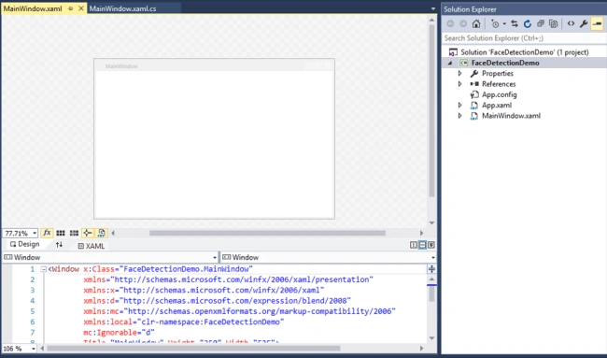Click the View Code angle-brackets icon
The width and height of the screenshot is (607, 358).
(571, 24)
